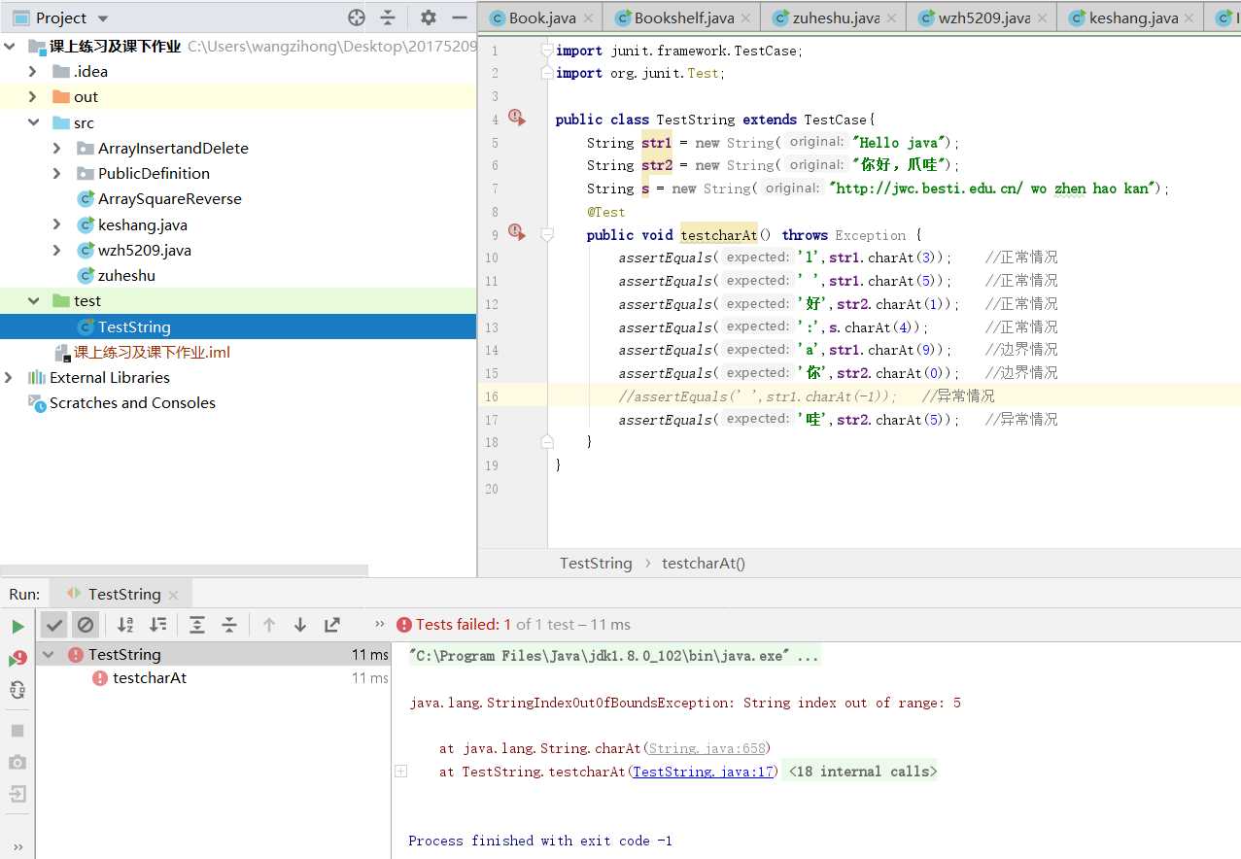Toggle the Show Passed checkmark filter

(54, 625)
